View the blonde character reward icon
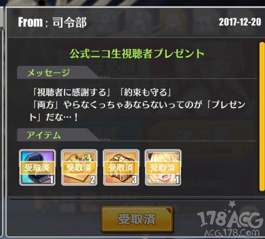This screenshot has width=265, height=239. point(163,167)
